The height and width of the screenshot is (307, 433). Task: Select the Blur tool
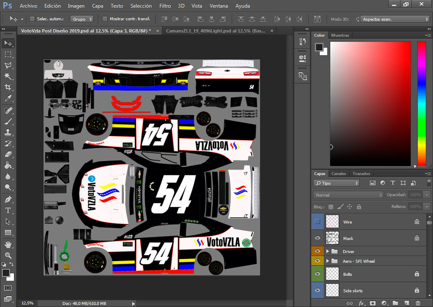pos(8,176)
